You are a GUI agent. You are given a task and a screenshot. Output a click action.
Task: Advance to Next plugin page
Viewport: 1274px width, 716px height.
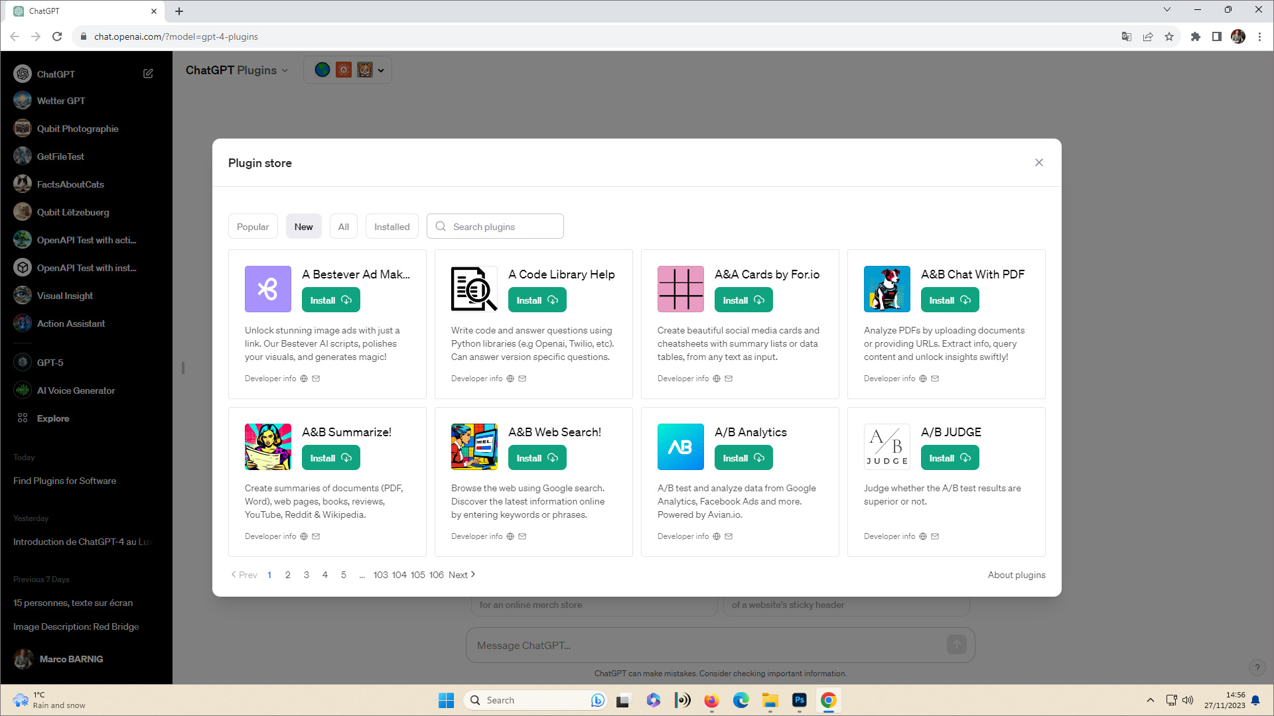tap(462, 575)
